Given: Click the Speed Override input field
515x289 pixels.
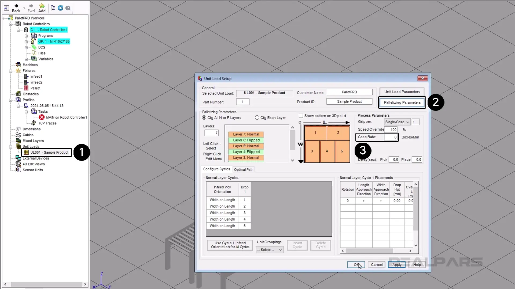Looking at the screenshot, I should coord(391,130).
